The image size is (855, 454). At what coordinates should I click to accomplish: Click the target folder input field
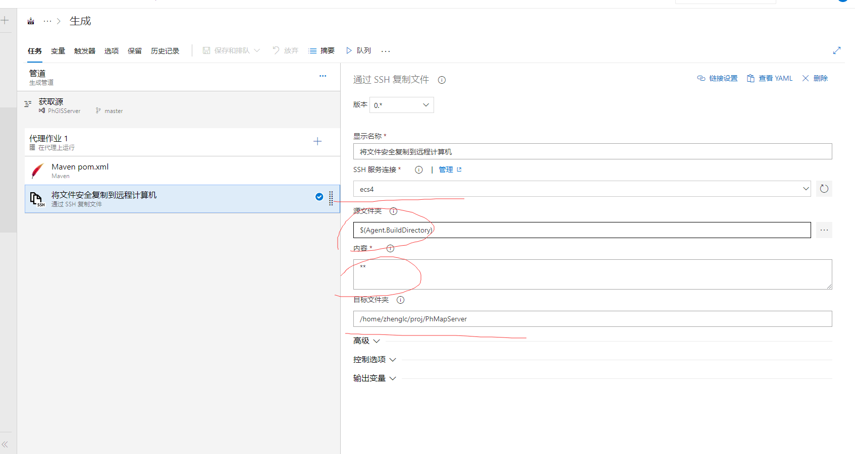coord(592,319)
